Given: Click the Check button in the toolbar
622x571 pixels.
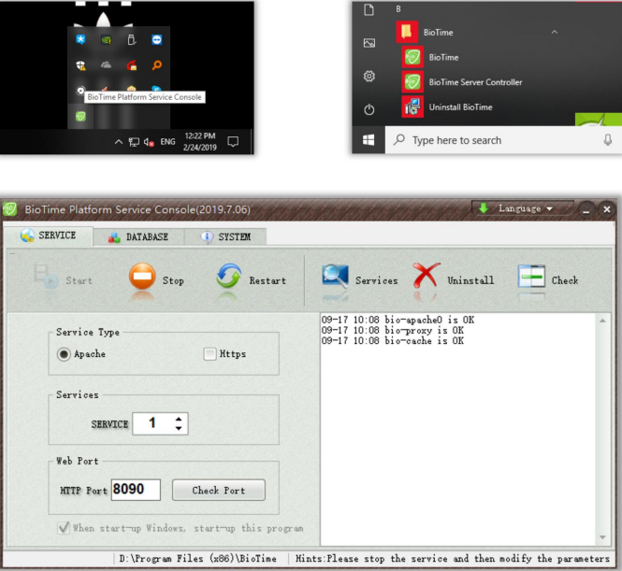Looking at the screenshot, I should 548,279.
